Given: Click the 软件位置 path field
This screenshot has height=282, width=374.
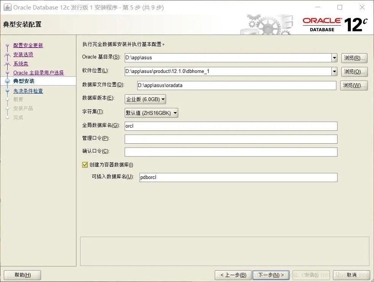Looking at the screenshot, I should pos(228,71).
